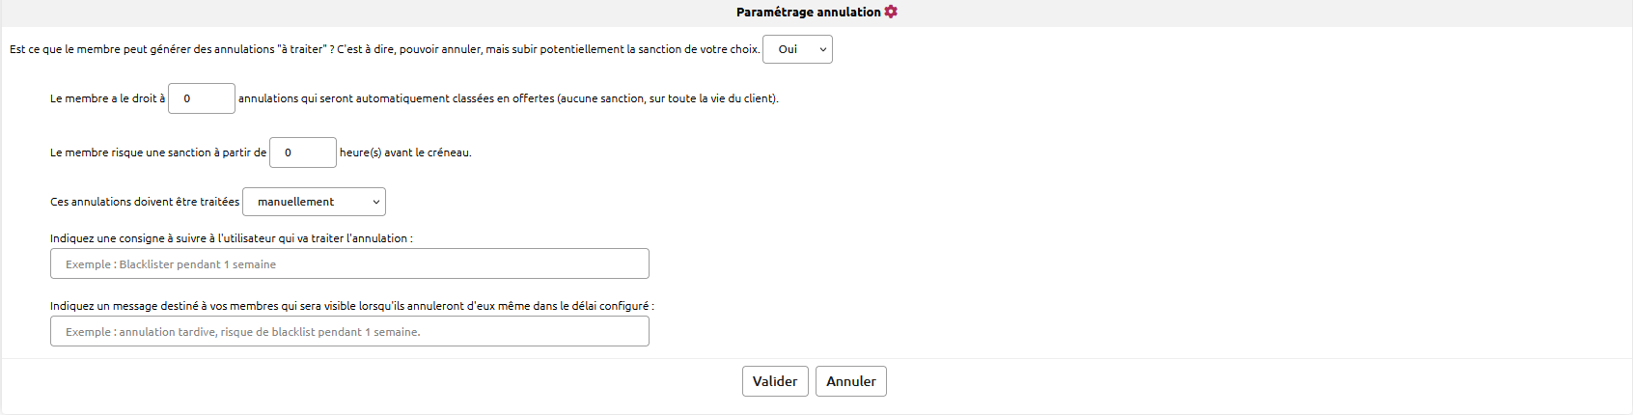Click the label Le membre a le droit à
This screenshot has height=415, width=1633.
click(107, 98)
